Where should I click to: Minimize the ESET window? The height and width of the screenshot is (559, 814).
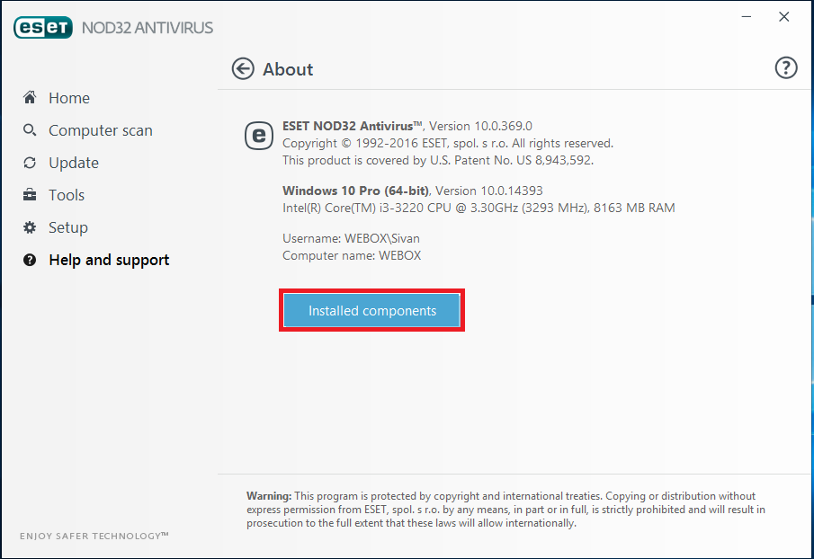747,16
